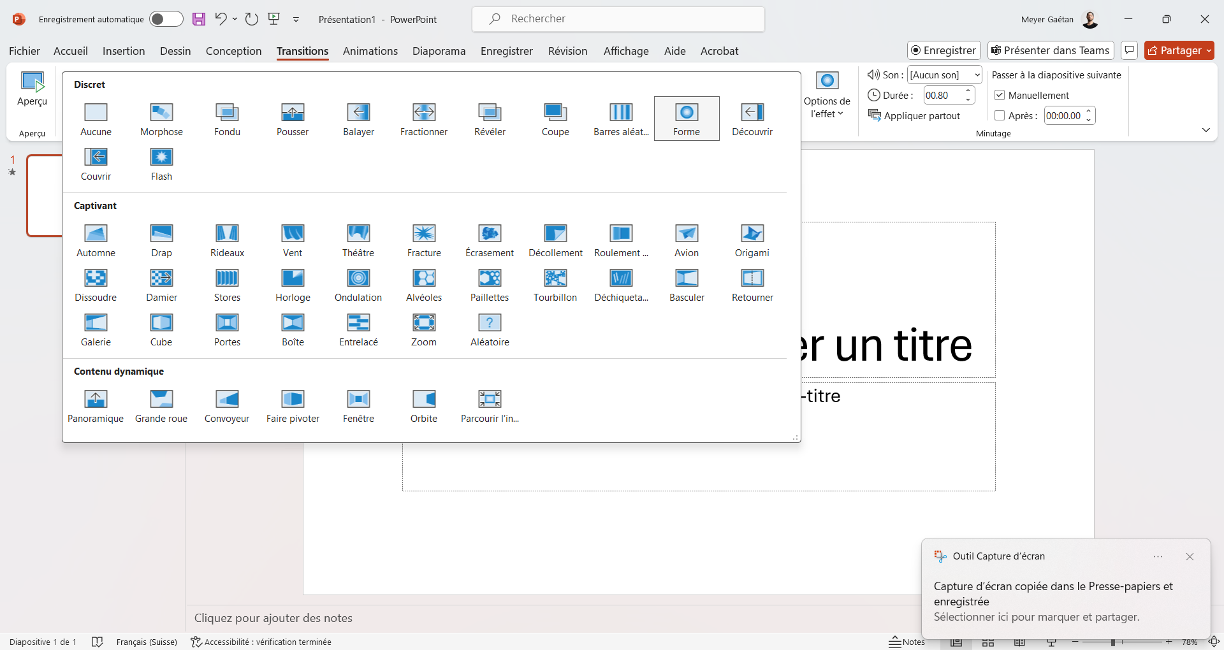
Task: Switch to the Animations tab
Action: [x=370, y=51]
